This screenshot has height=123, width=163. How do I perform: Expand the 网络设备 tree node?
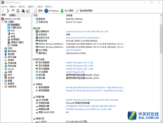tap(3, 66)
